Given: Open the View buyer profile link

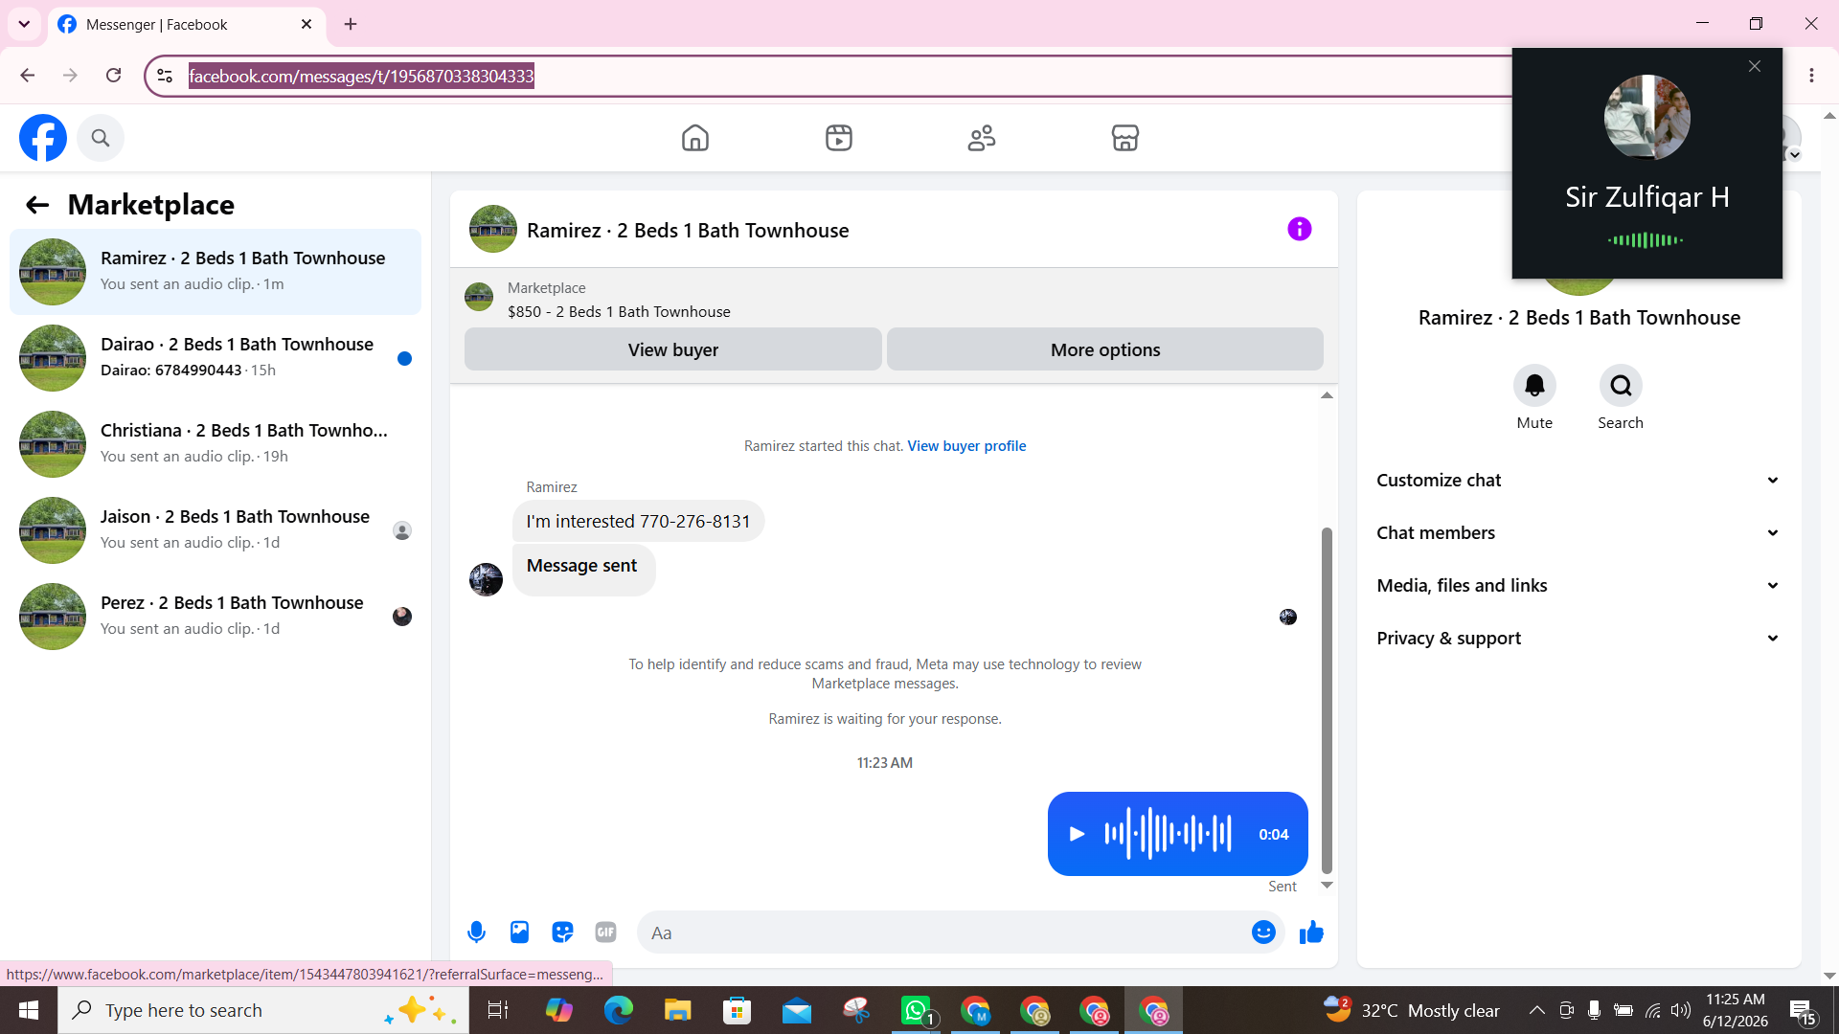Looking at the screenshot, I should (x=966, y=446).
